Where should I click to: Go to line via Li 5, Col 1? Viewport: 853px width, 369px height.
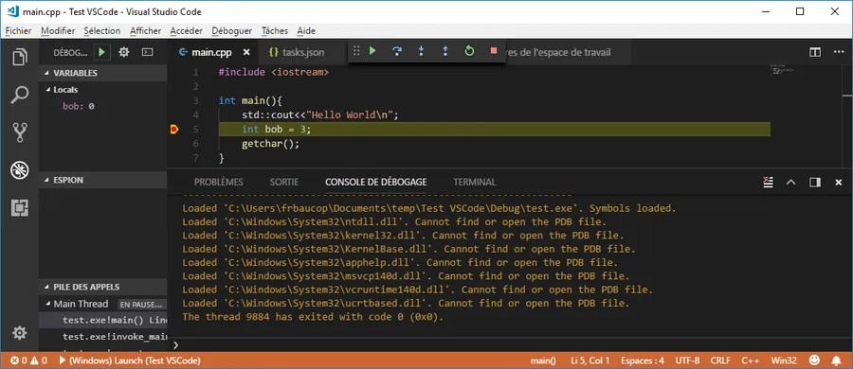point(590,360)
